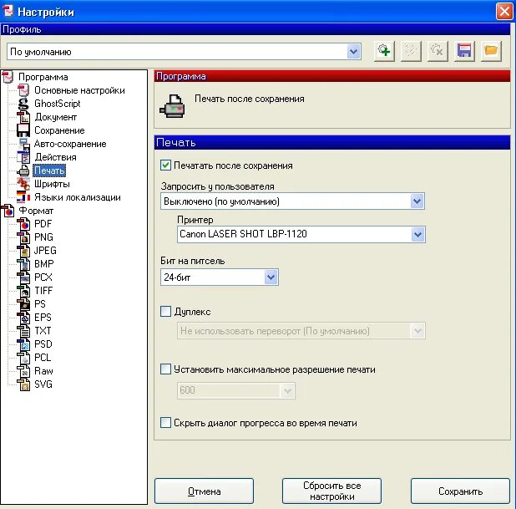This screenshot has height=509, width=516.
Task: Click the GhostScript icon in the tree
Action: click(23, 104)
